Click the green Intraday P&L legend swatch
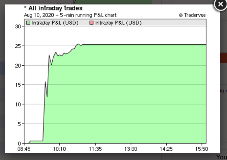Viewport: 227px width, 160px height. (x=28, y=23)
